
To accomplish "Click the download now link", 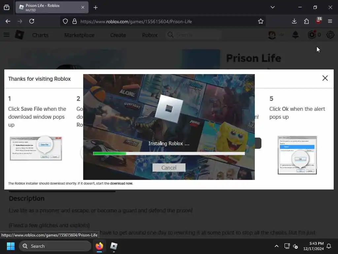I will 121,183.
